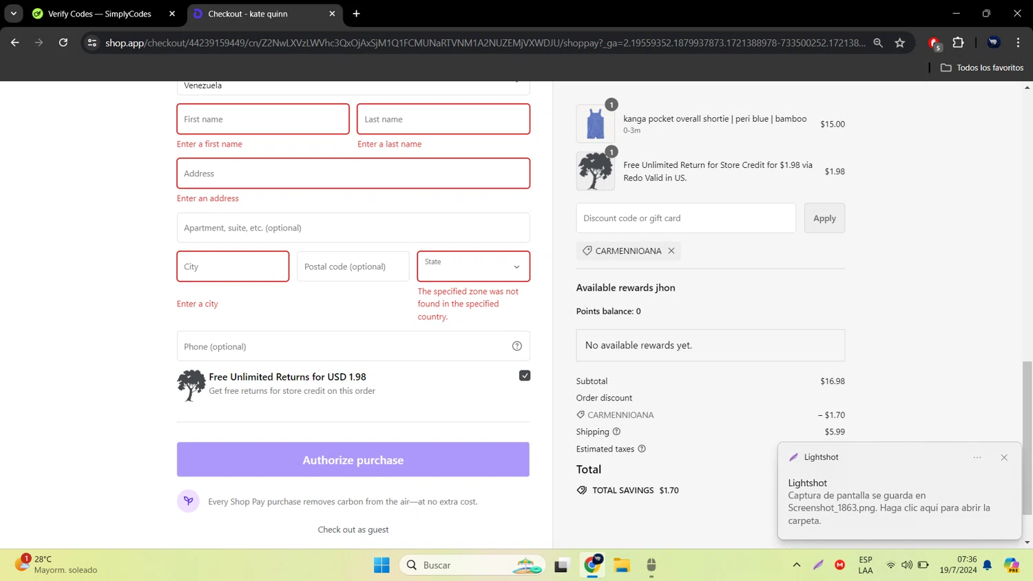Switch to Verify Codes — SimplyCodes tab
The width and height of the screenshot is (1033, 581).
99,14
